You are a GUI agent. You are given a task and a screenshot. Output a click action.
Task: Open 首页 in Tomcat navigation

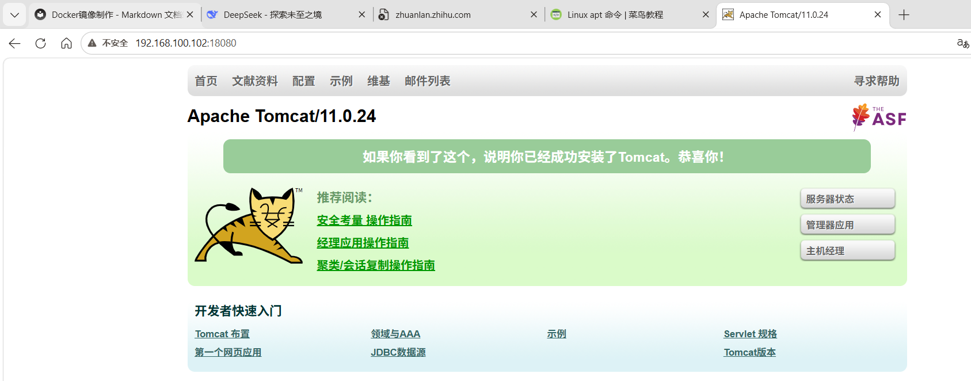pos(206,81)
